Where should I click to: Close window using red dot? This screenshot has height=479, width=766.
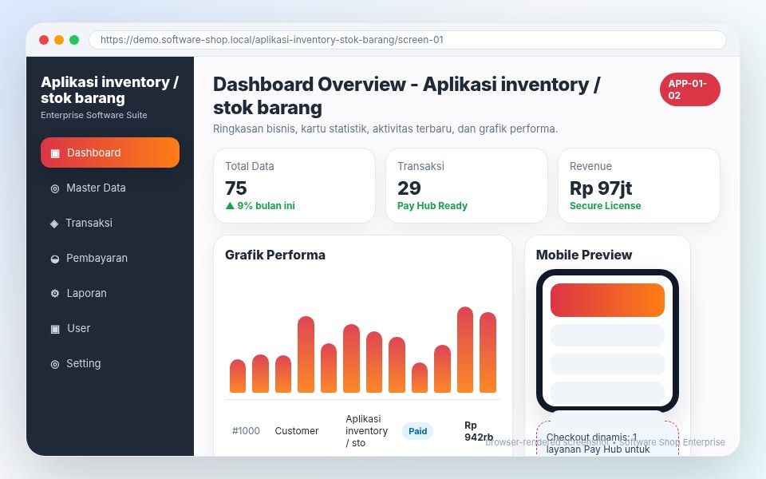(44, 40)
